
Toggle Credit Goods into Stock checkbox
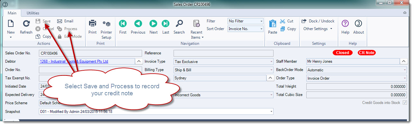405,103
